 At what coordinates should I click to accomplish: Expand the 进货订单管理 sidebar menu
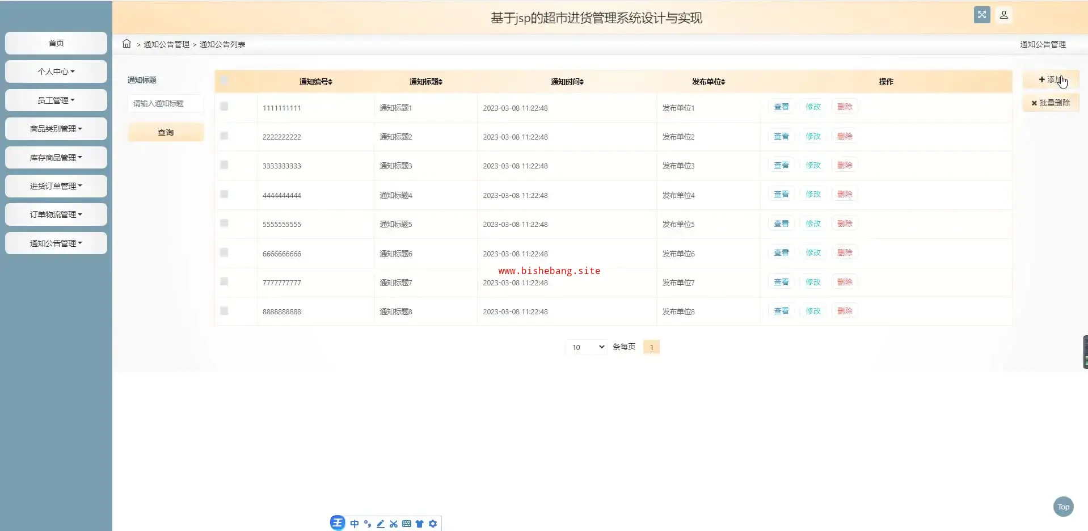click(56, 186)
